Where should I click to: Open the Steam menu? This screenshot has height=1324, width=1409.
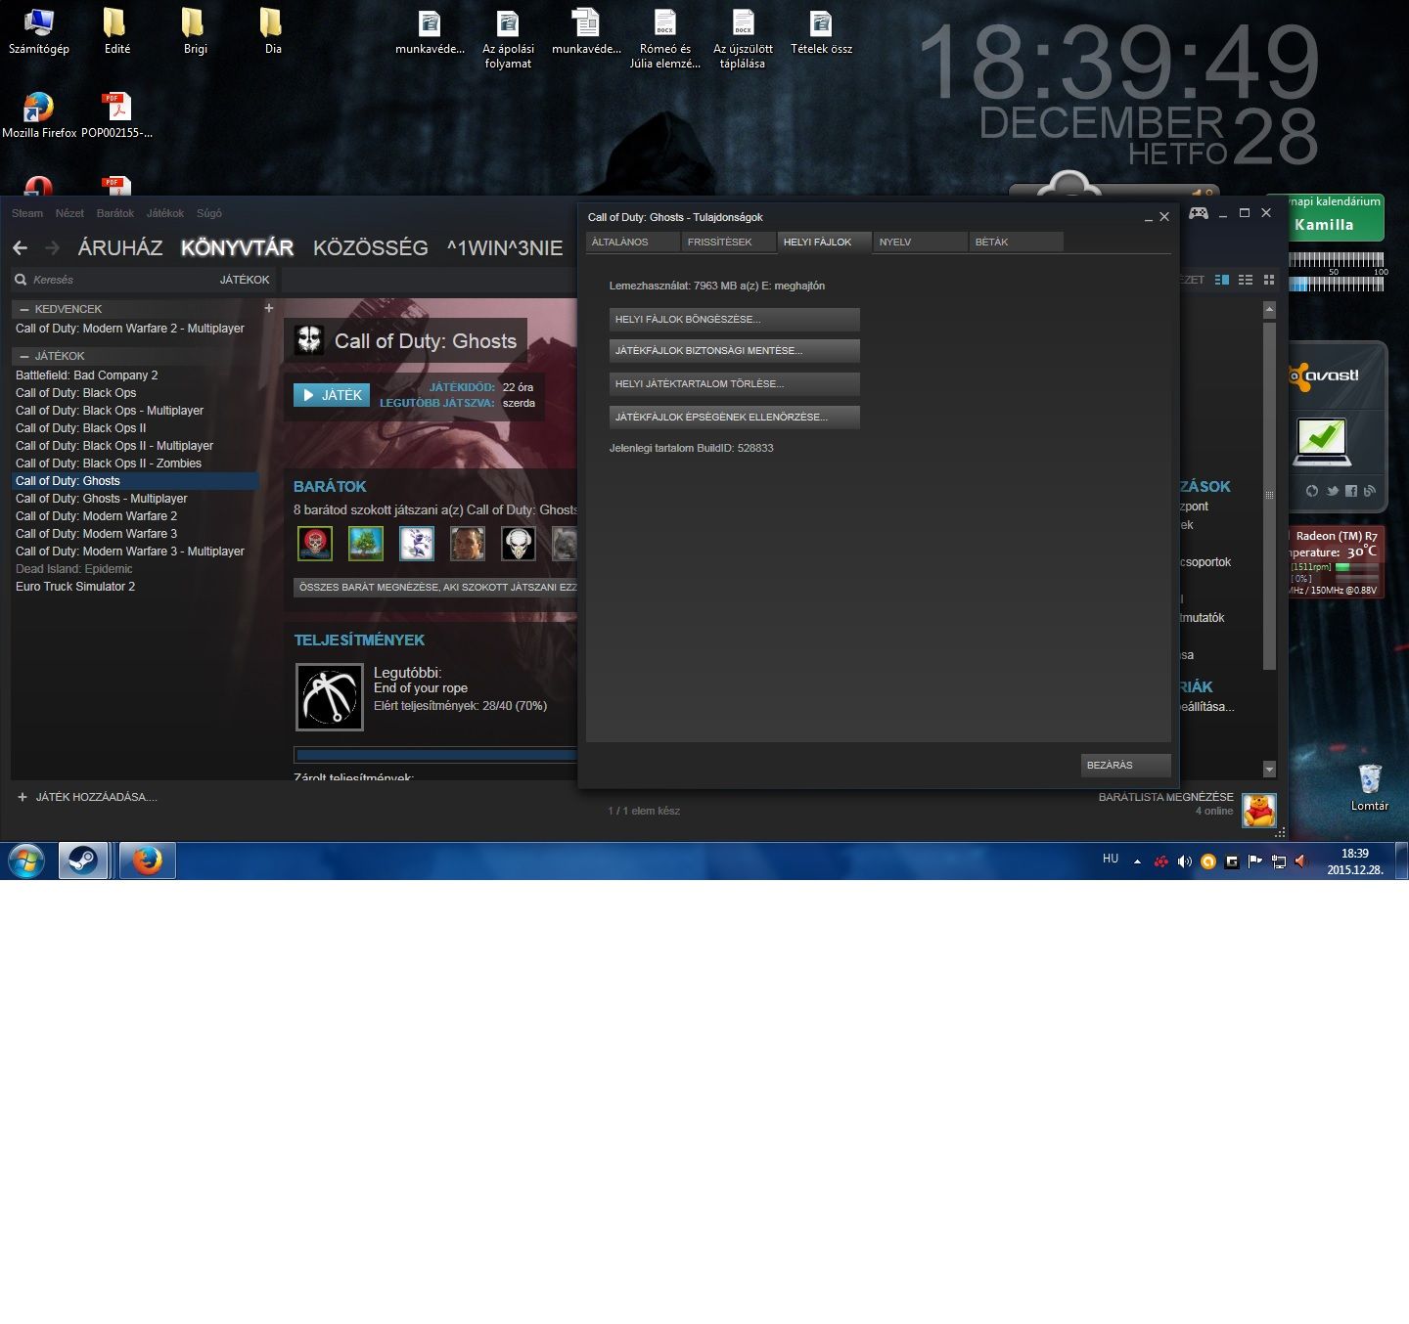click(x=27, y=213)
